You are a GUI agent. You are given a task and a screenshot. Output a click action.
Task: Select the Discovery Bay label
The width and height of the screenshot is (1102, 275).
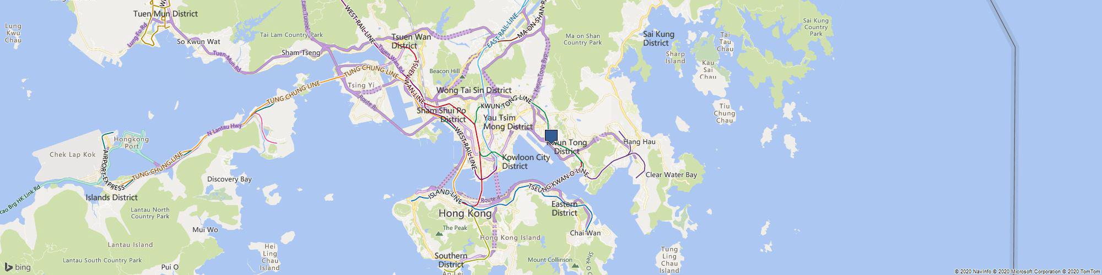coord(229,179)
